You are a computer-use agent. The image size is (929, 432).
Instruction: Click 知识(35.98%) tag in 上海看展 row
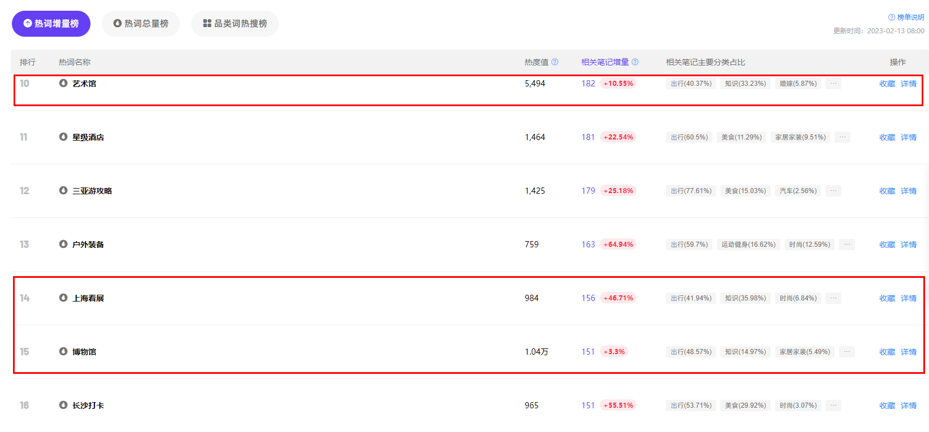point(745,298)
